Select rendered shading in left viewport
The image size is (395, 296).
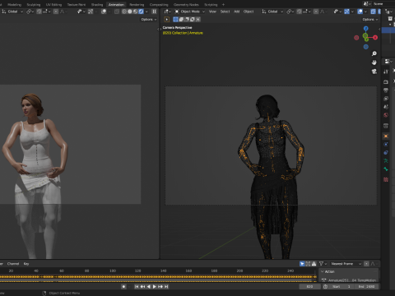(x=141, y=12)
